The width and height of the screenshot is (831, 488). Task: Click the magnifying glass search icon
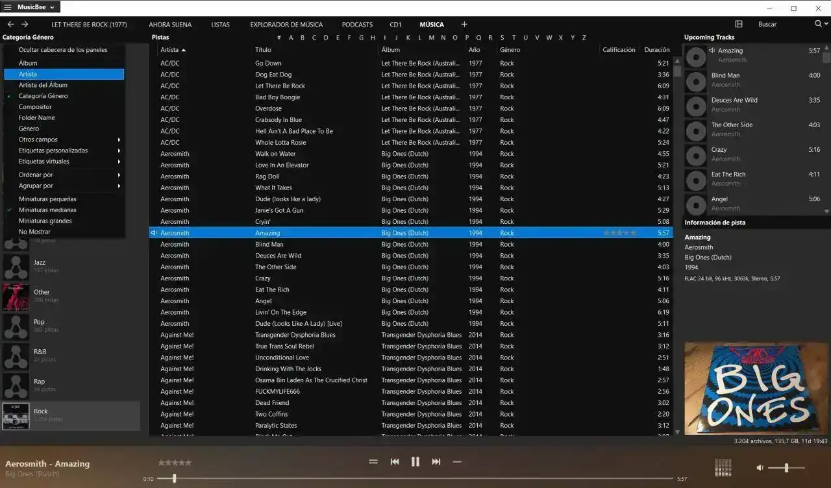[x=818, y=24]
